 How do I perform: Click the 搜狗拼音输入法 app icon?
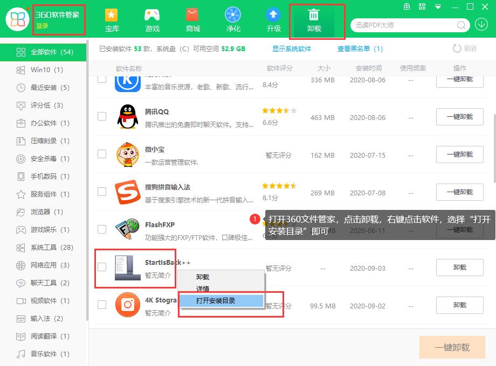click(x=127, y=192)
